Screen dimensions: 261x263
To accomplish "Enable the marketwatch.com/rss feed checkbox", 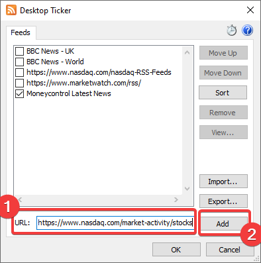I will (19, 83).
